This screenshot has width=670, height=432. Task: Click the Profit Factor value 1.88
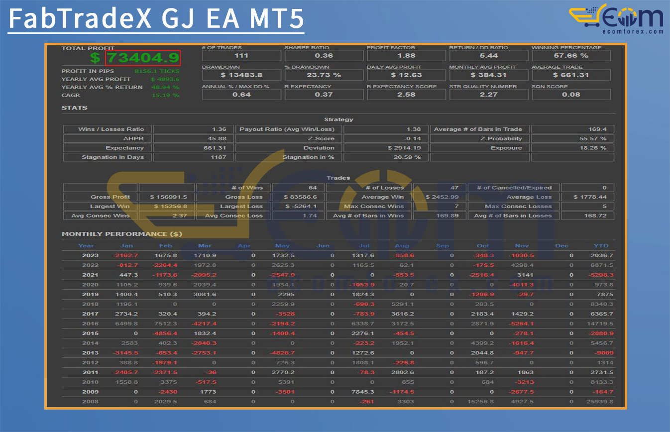pyautogui.click(x=406, y=56)
